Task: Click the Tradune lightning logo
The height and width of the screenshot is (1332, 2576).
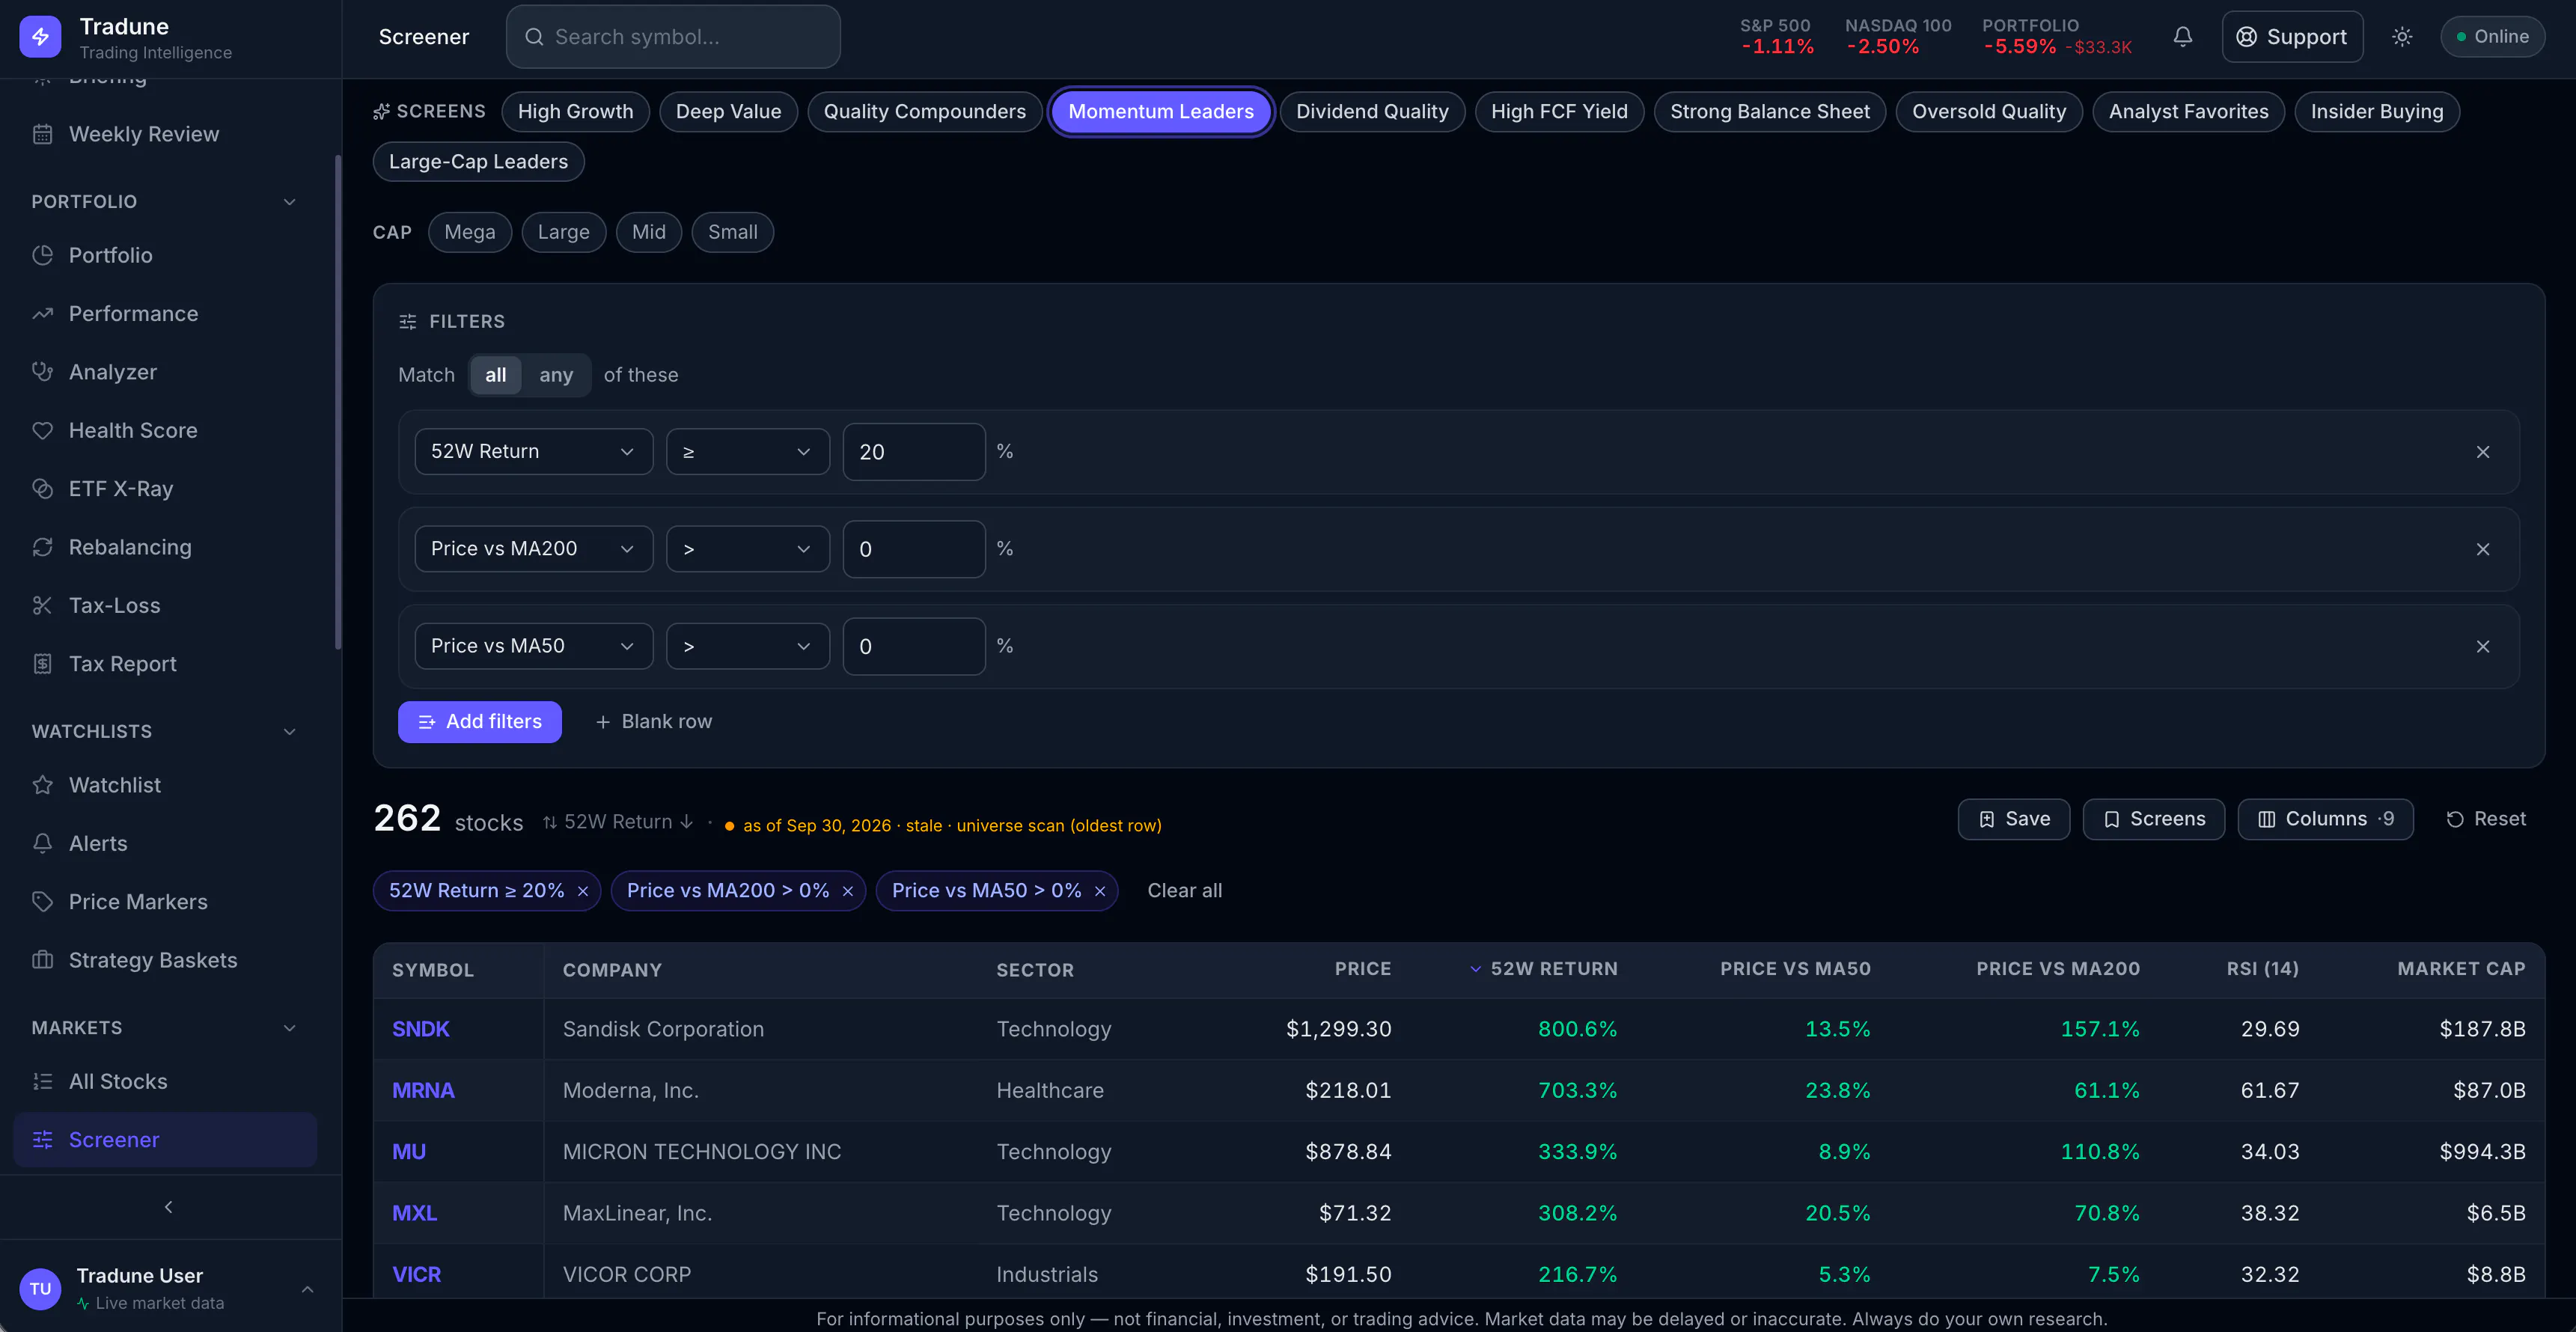Action: click(x=40, y=37)
